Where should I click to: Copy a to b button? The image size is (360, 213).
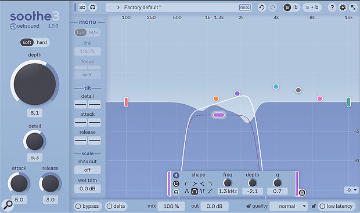click(312, 8)
